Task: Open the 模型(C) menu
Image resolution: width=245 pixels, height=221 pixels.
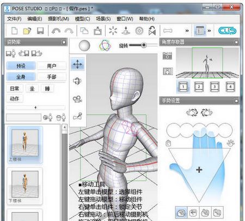Action: pos(83,19)
